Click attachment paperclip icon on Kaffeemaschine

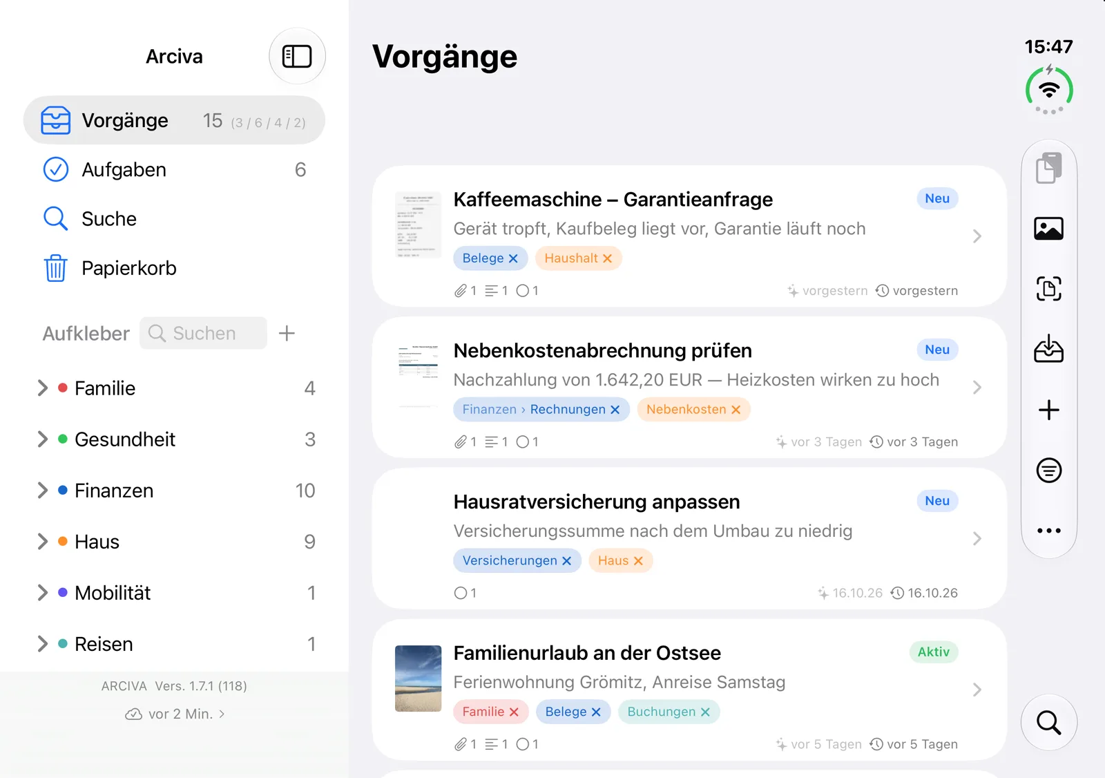(x=461, y=291)
